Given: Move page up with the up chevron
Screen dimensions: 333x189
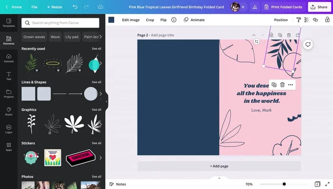Looking at the screenshot, I should pyautogui.click(x=254, y=35).
